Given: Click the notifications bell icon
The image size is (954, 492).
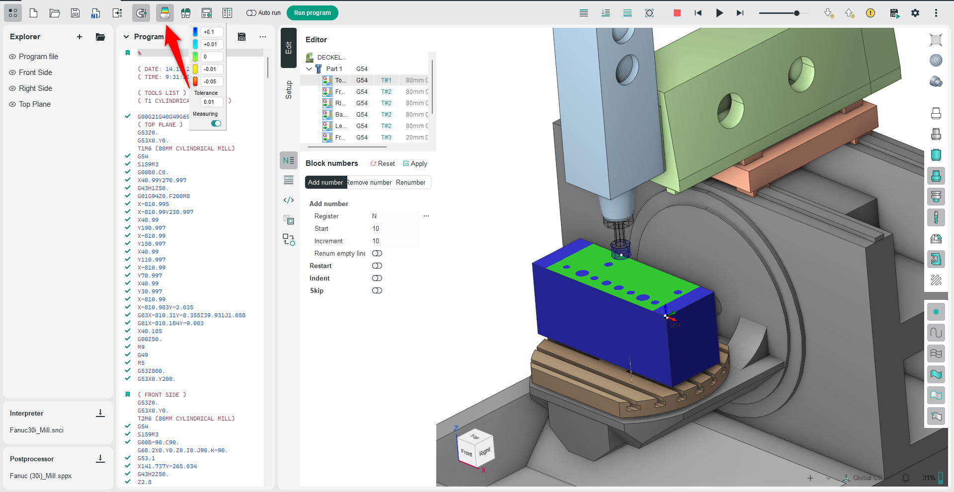Looking at the screenshot, I should coord(906,478).
